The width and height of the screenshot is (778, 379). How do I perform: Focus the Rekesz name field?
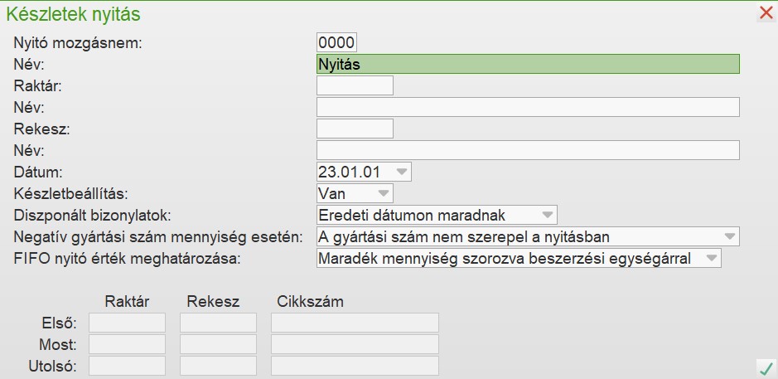pos(527,150)
